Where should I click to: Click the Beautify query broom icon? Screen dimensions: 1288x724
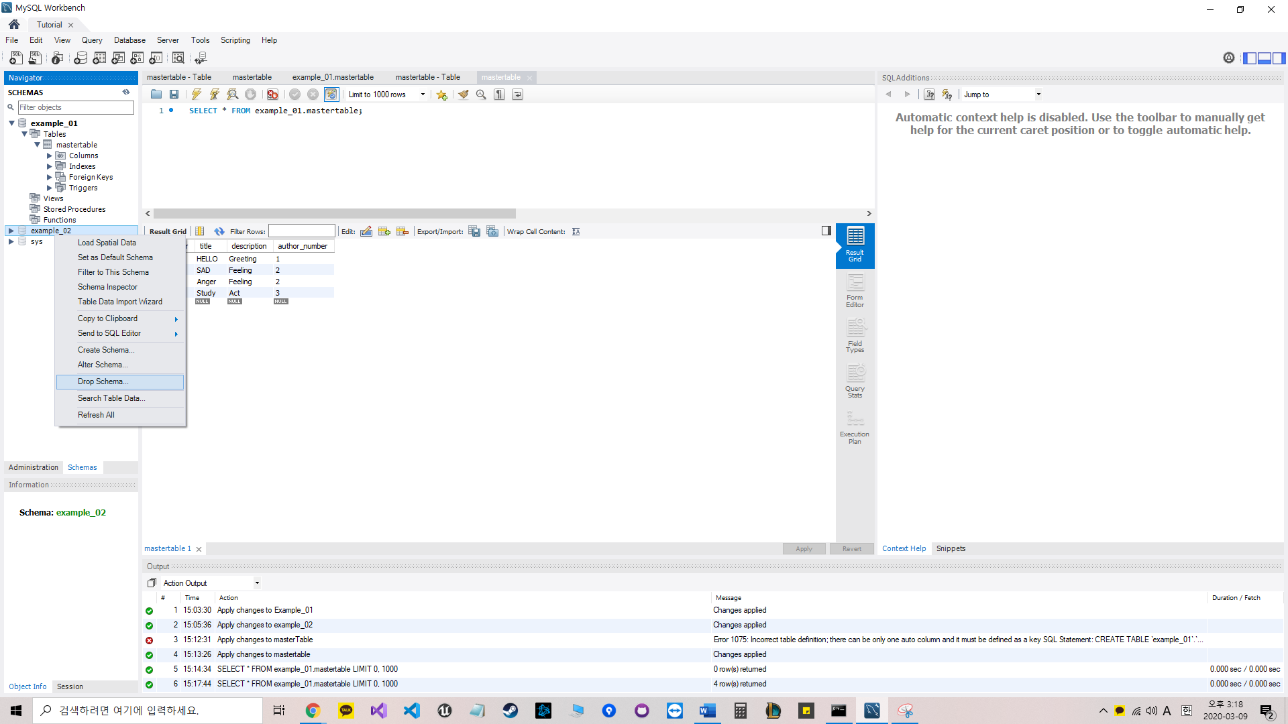pyautogui.click(x=463, y=95)
